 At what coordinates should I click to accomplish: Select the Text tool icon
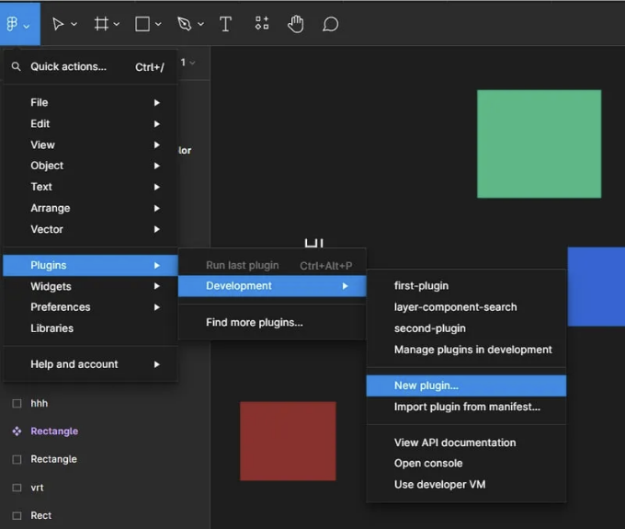pyautogui.click(x=225, y=24)
